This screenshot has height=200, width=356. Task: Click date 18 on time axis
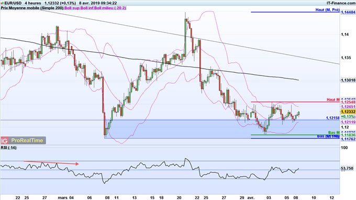click(x=161, y=198)
